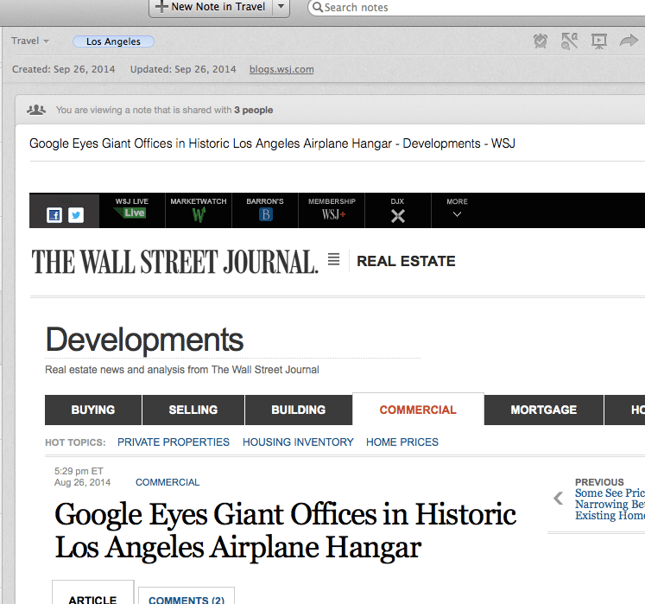The image size is (645, 604).
Task: Select the BUYING tab
Action: (x=93, y=410)
